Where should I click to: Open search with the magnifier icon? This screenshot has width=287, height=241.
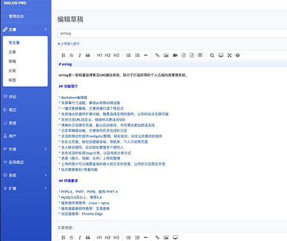pos(212,55)
